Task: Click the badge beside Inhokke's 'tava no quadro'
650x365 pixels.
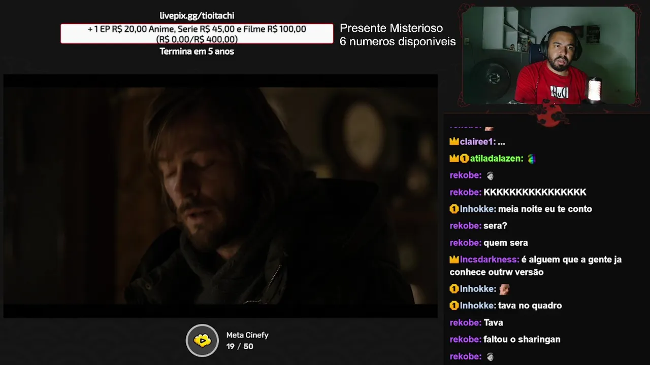Action: pos(454,306)
